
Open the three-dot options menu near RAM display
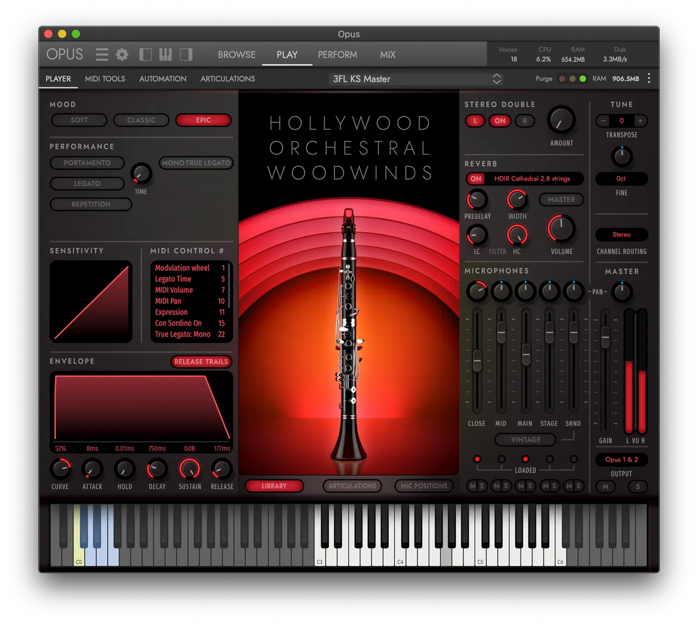(650, 78)
